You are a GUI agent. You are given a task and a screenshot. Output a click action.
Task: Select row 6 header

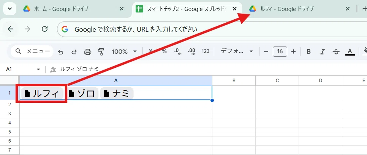click(x=9, y=141)
